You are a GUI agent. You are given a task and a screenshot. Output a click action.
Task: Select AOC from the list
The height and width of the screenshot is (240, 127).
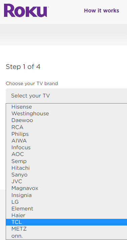(67, 154)
